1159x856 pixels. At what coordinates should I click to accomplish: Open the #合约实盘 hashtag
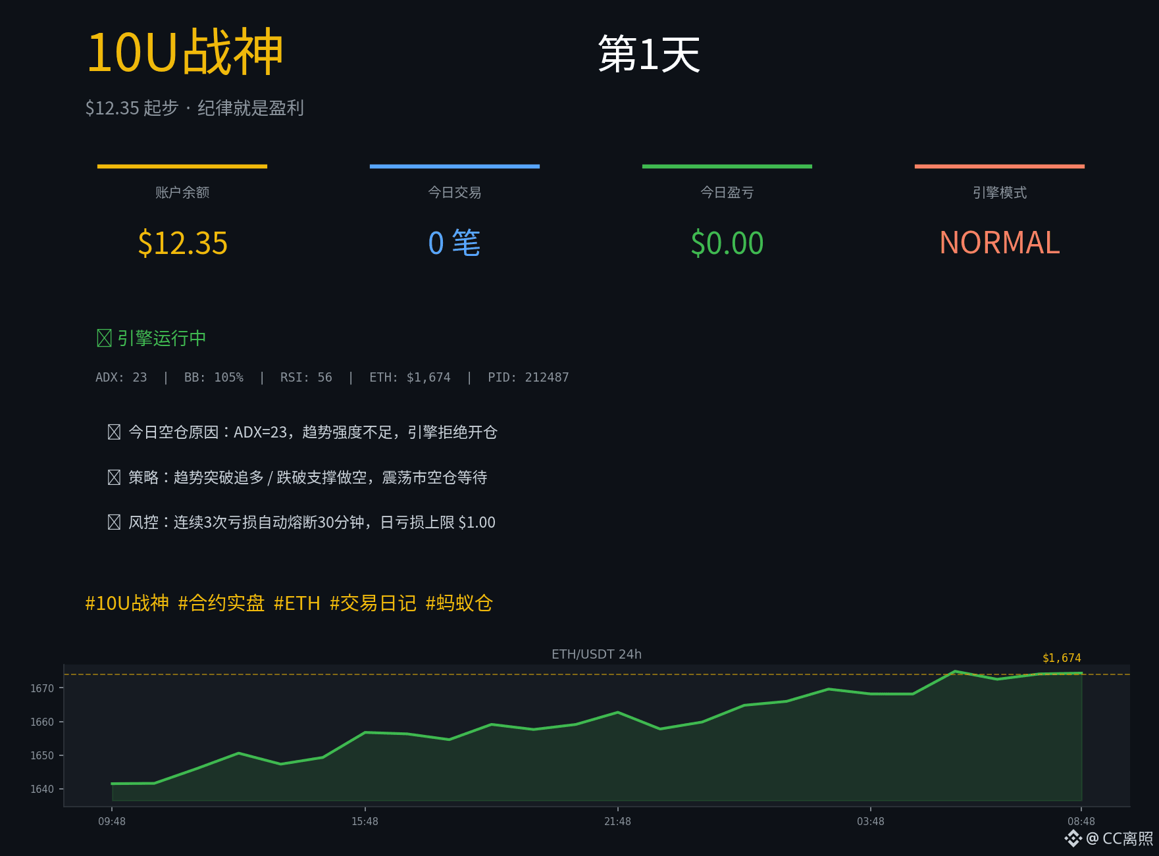(221, 603)
